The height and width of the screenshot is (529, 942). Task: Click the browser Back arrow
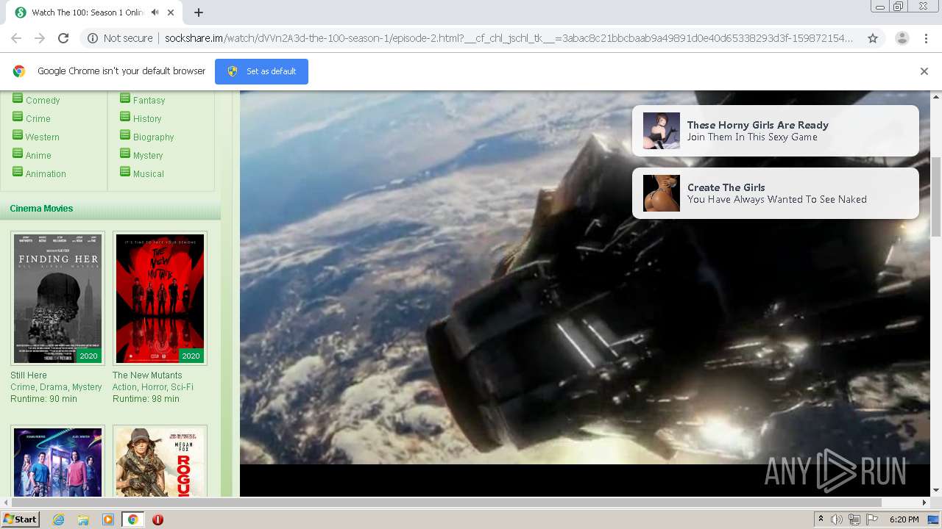click(x=16, y=38)
